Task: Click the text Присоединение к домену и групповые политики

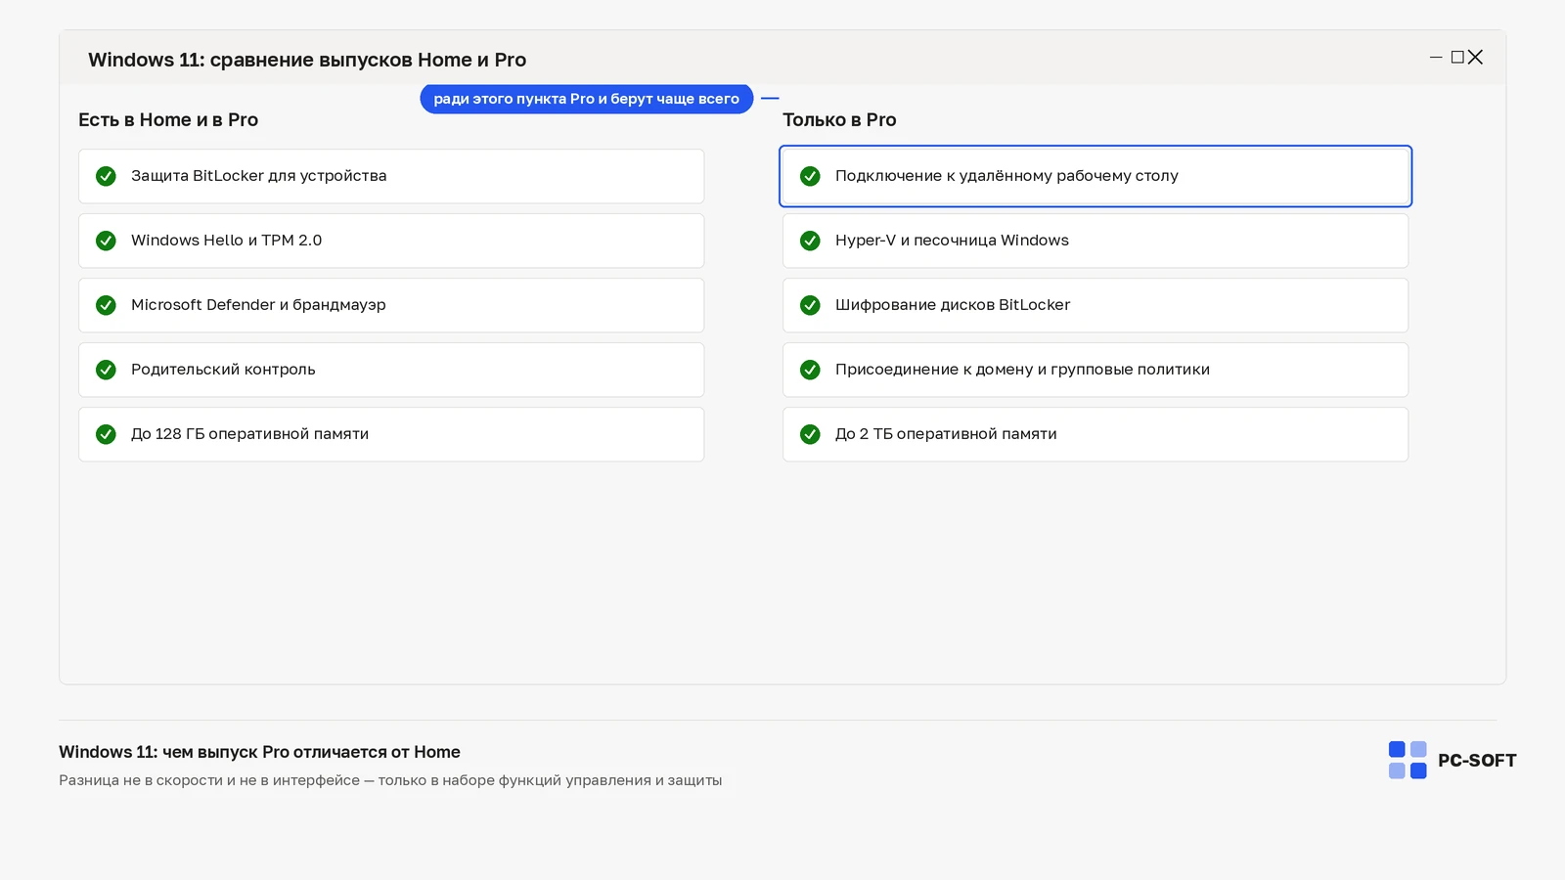Action: (x=1022, y=370)
